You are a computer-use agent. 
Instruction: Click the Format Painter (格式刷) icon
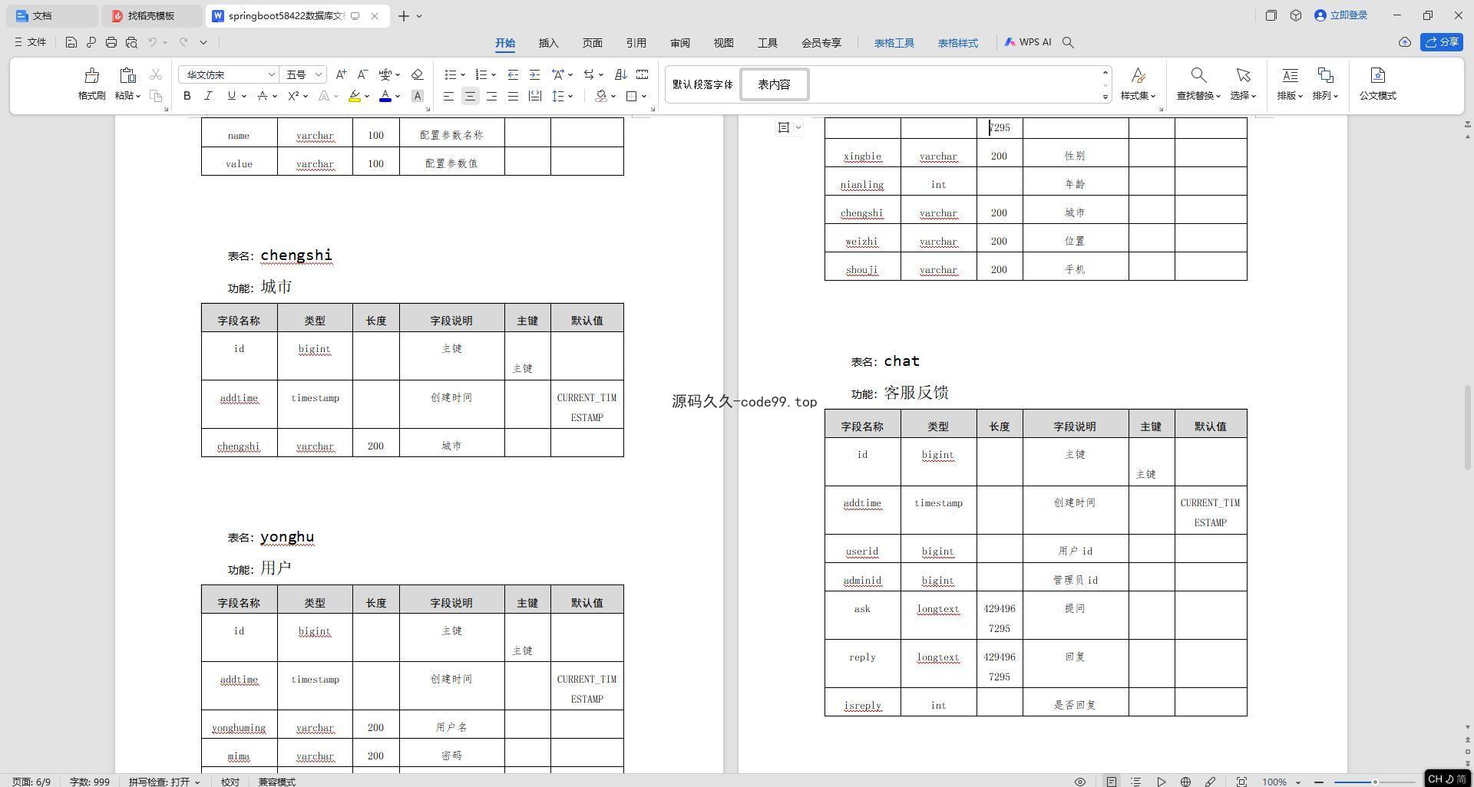[91, 75]
